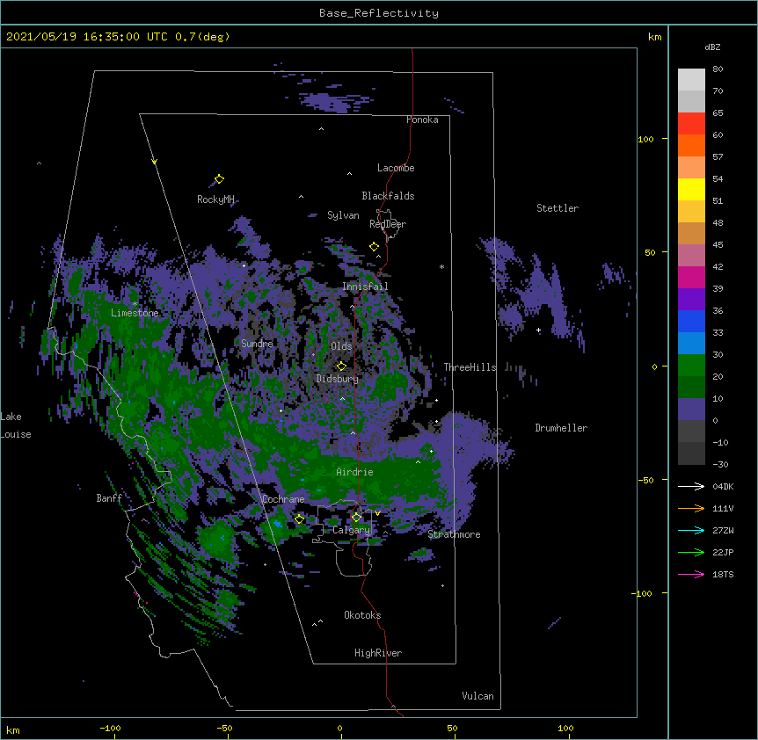Click the Limestone label
The width and height of the screenshot is (758, 740).
click(135, 313)
